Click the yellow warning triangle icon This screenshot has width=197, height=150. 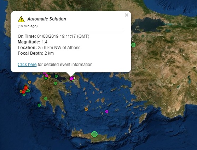(x=21, y=19)
